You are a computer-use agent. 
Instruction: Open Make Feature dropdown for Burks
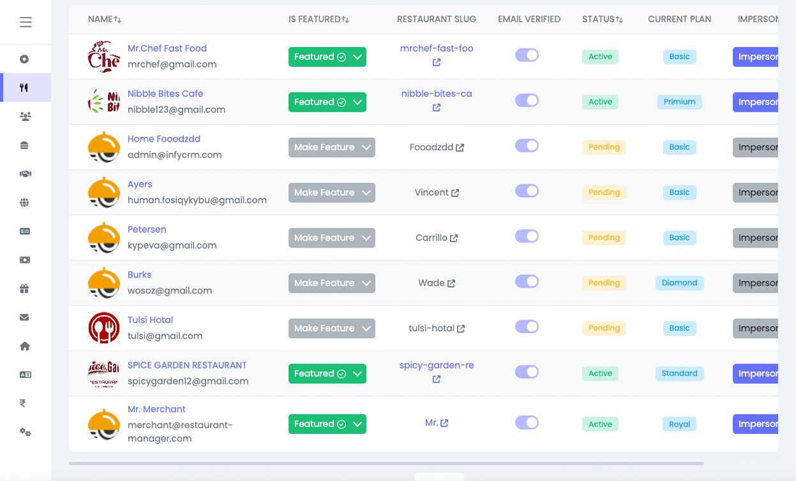click(331, 283)
